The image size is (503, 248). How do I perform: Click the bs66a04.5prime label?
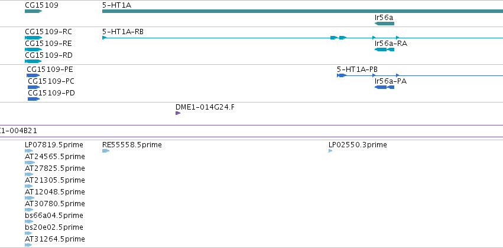(54, 216)
